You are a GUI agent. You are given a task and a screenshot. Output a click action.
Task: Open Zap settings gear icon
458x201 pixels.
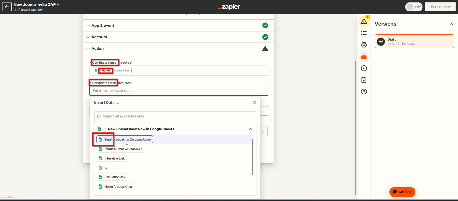[x=364, y=45]
